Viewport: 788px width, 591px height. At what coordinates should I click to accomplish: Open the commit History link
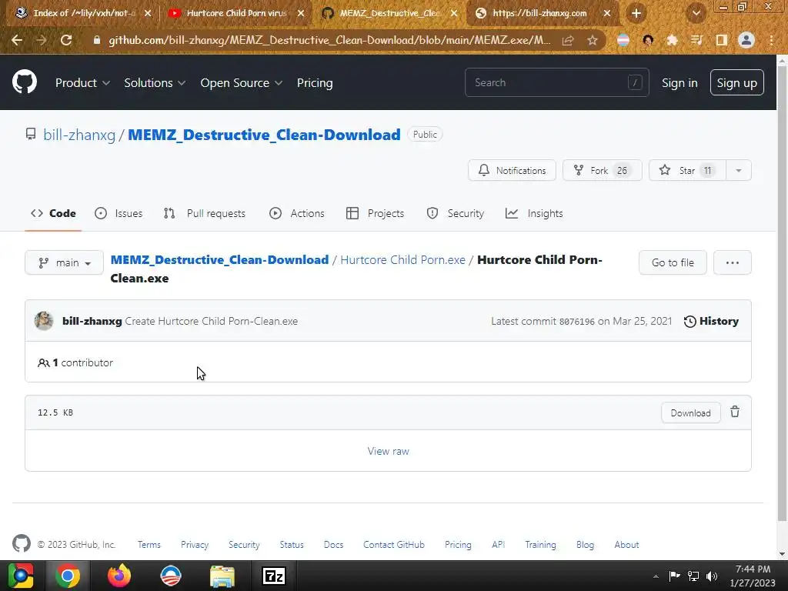[711, 321]
